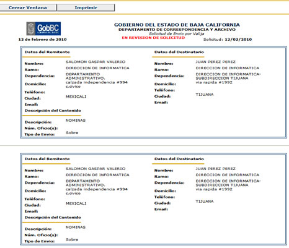Click the Imprimir button
The image size is (289, 248).
(x=86, y=7)
